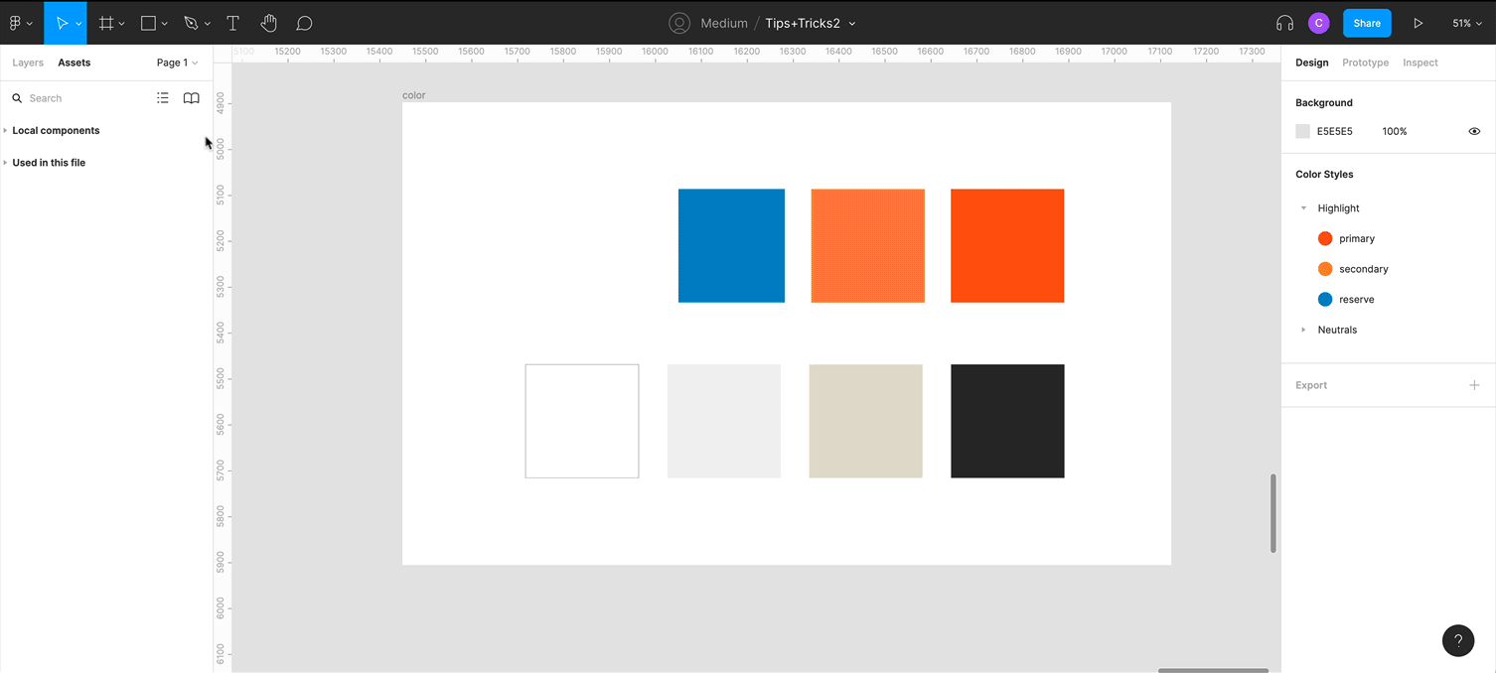Click the primary color style swatch
The image size is (1496, 673).
pyautogui.click(x=1324, y=238)
